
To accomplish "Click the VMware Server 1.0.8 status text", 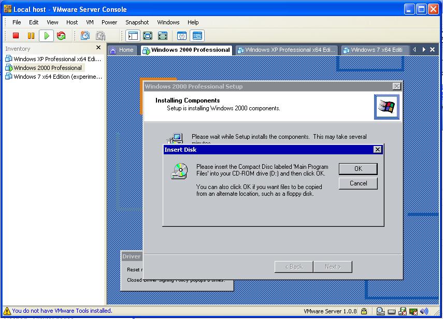I will point(330,311).
